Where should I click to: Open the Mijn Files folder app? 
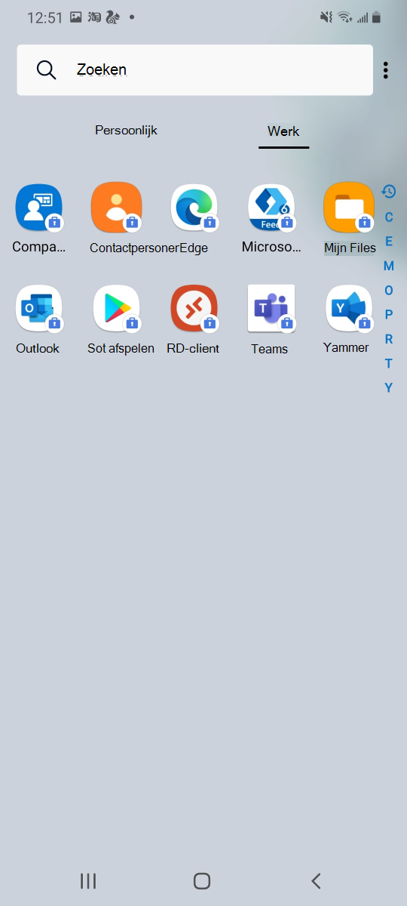click(349, 207)
